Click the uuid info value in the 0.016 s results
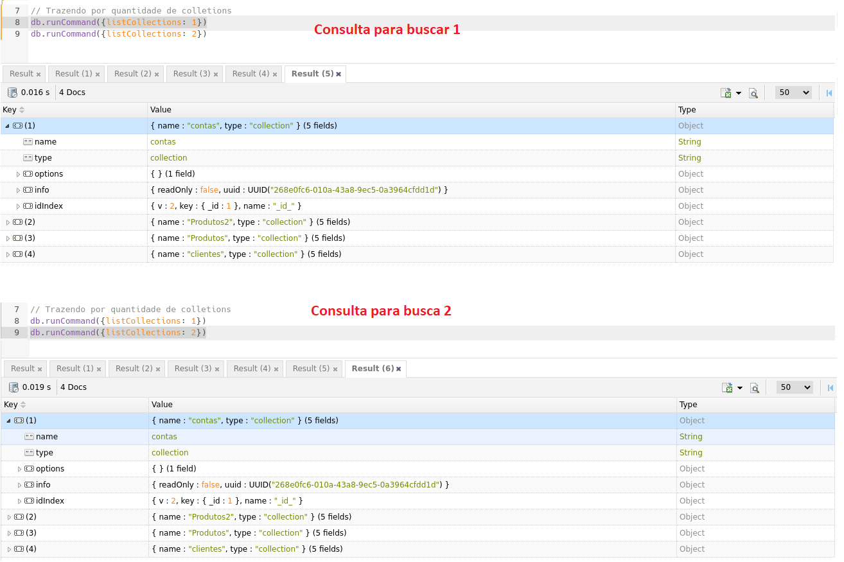Image resolution: width=844 pixels, height=562 pixels. 299,190
